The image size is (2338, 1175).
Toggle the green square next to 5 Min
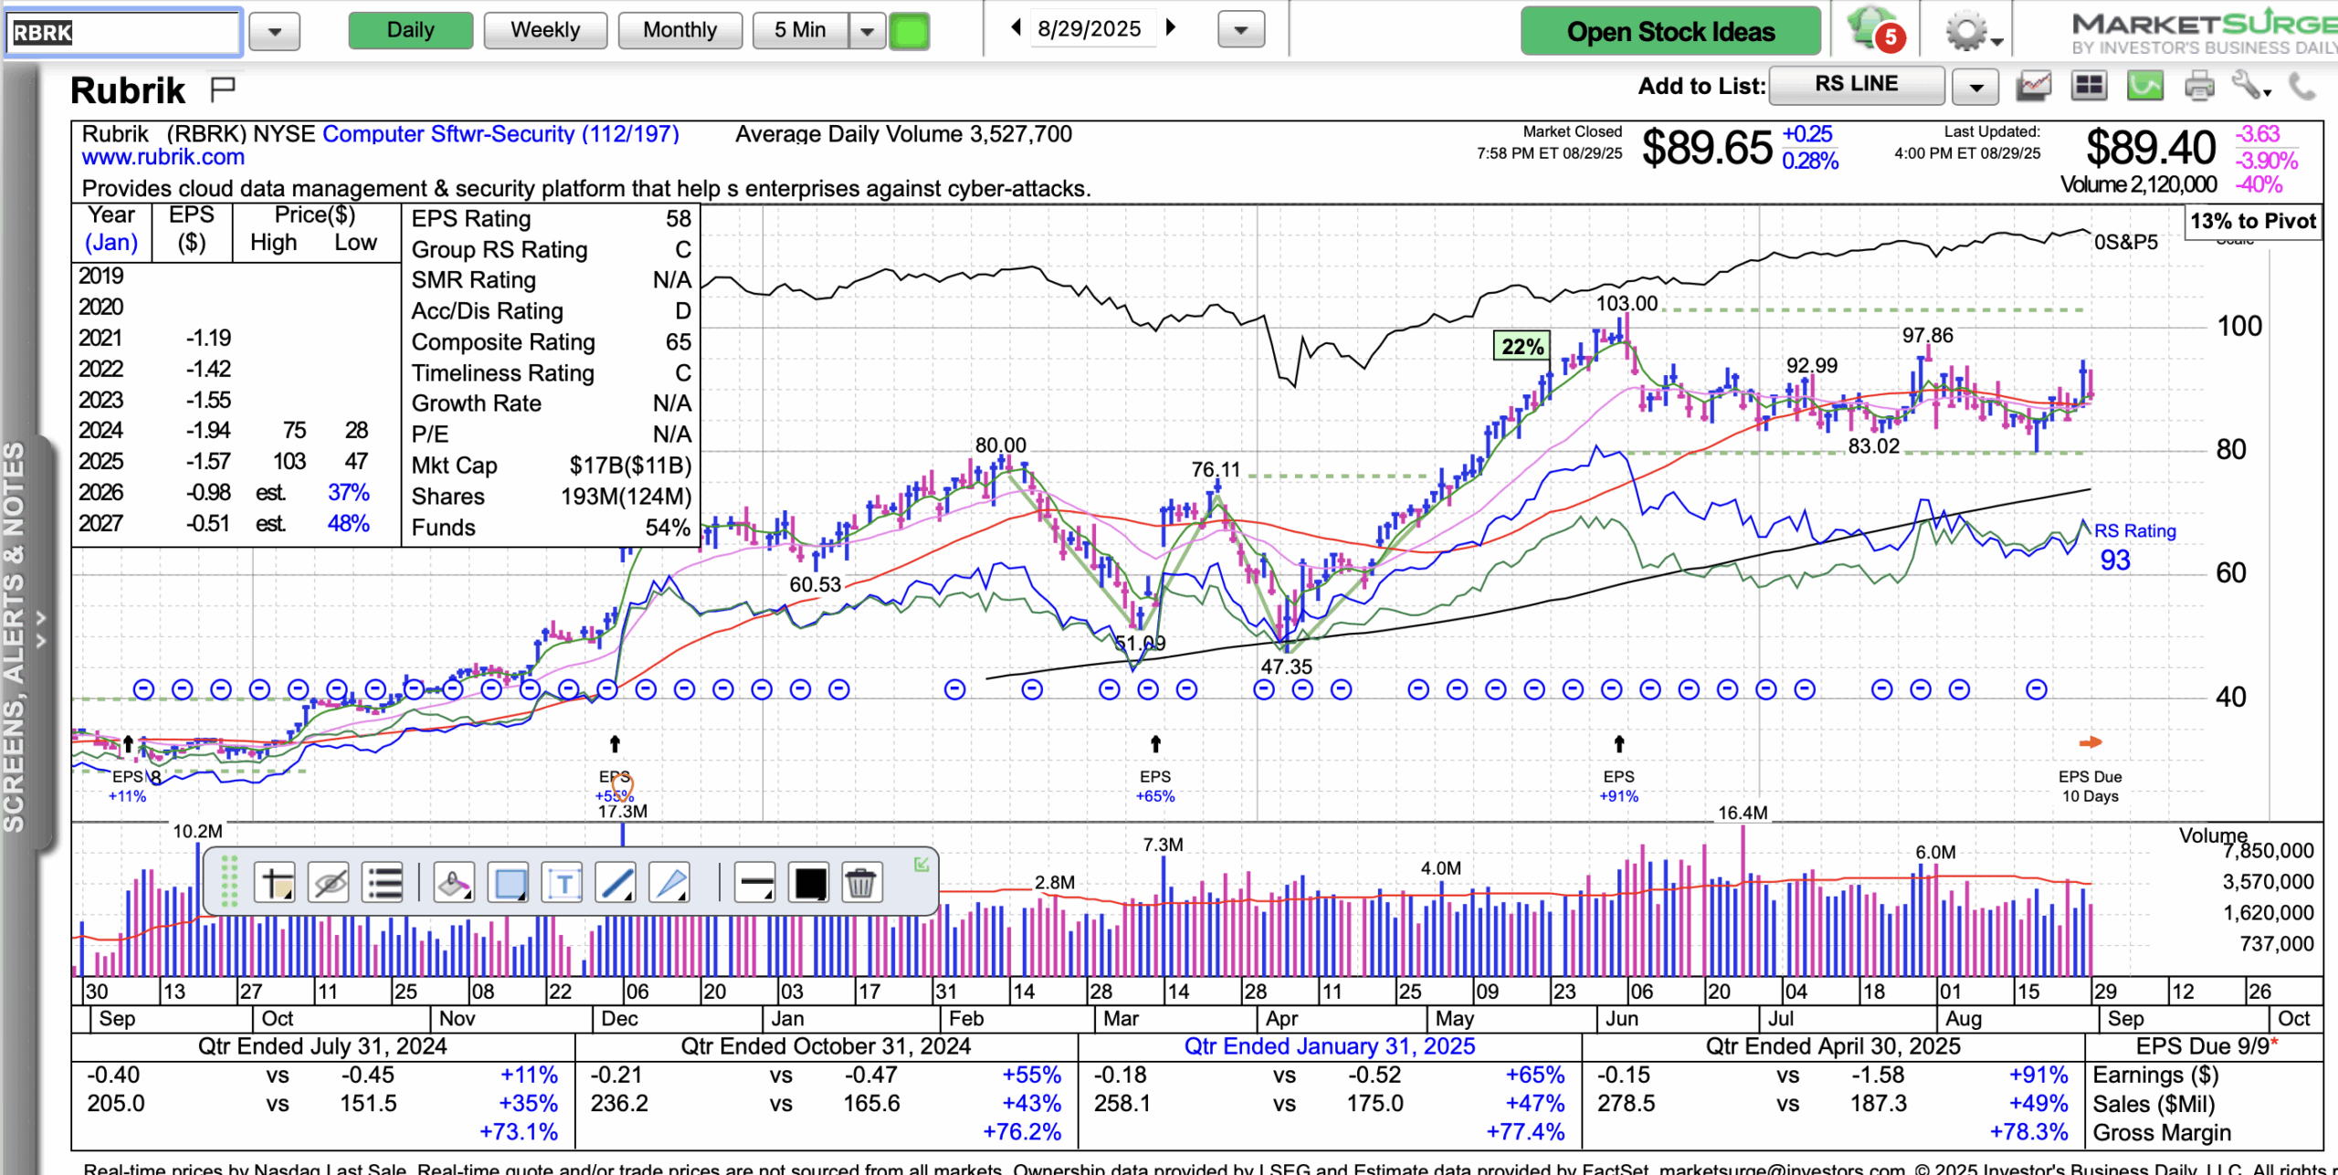point(909,31)
